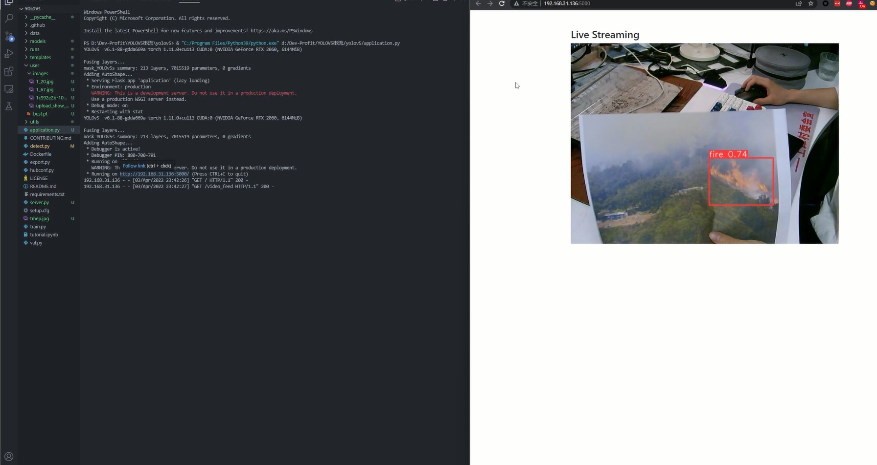This screenshot has width=877, height=465.
Task: Bookmark this page with the star icon
Action: (x=811, y=3)
